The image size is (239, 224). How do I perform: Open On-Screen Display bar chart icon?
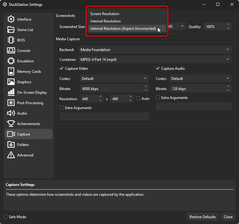pos(11,92)
